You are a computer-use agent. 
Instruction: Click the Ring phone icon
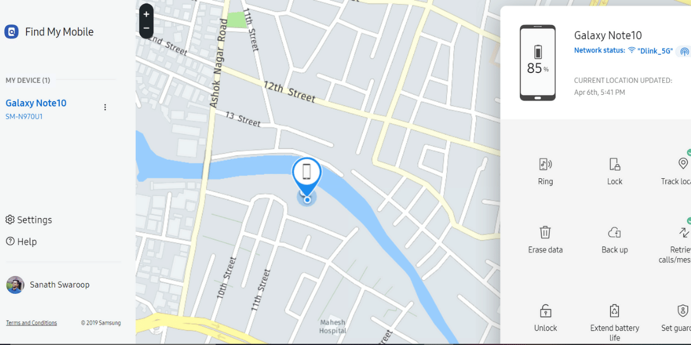pyautogui.click(x=545, y=164)
